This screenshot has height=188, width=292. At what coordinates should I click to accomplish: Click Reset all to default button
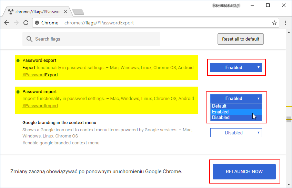coord(240,39)
